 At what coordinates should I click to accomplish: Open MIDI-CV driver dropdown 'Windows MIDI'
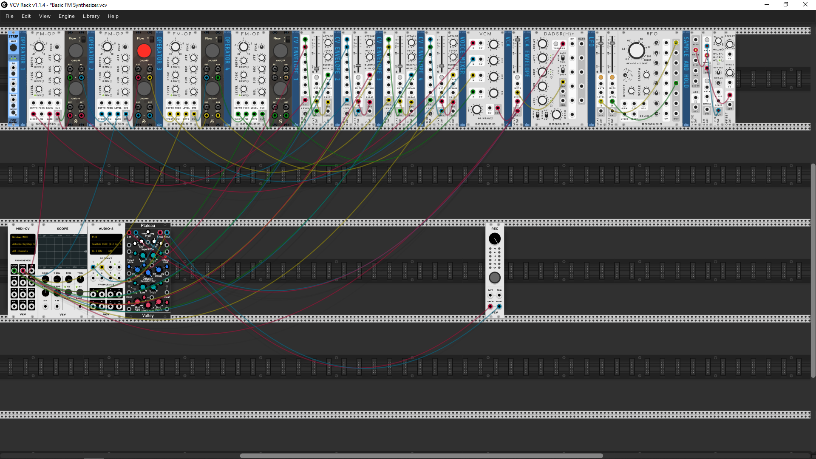pyautogui.click(x=23, y=237)
